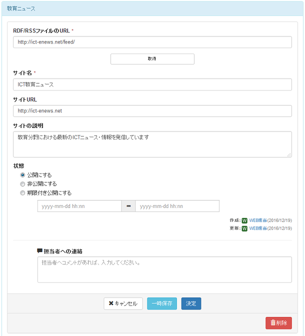
Task: Click the publication end date field
Action: (x=177, y=206)
